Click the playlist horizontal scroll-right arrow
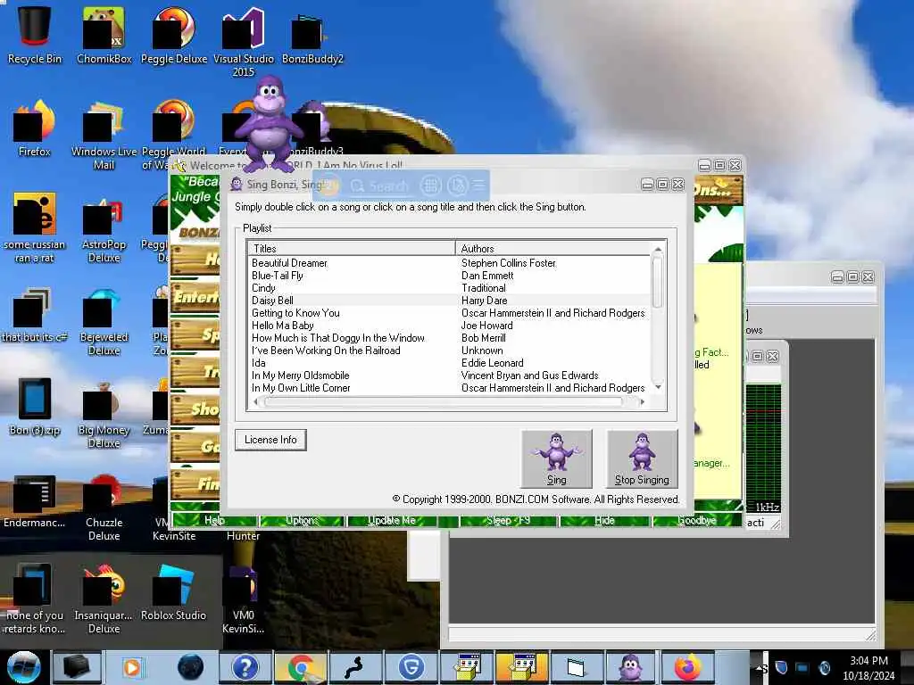 (x=642, y=402)
